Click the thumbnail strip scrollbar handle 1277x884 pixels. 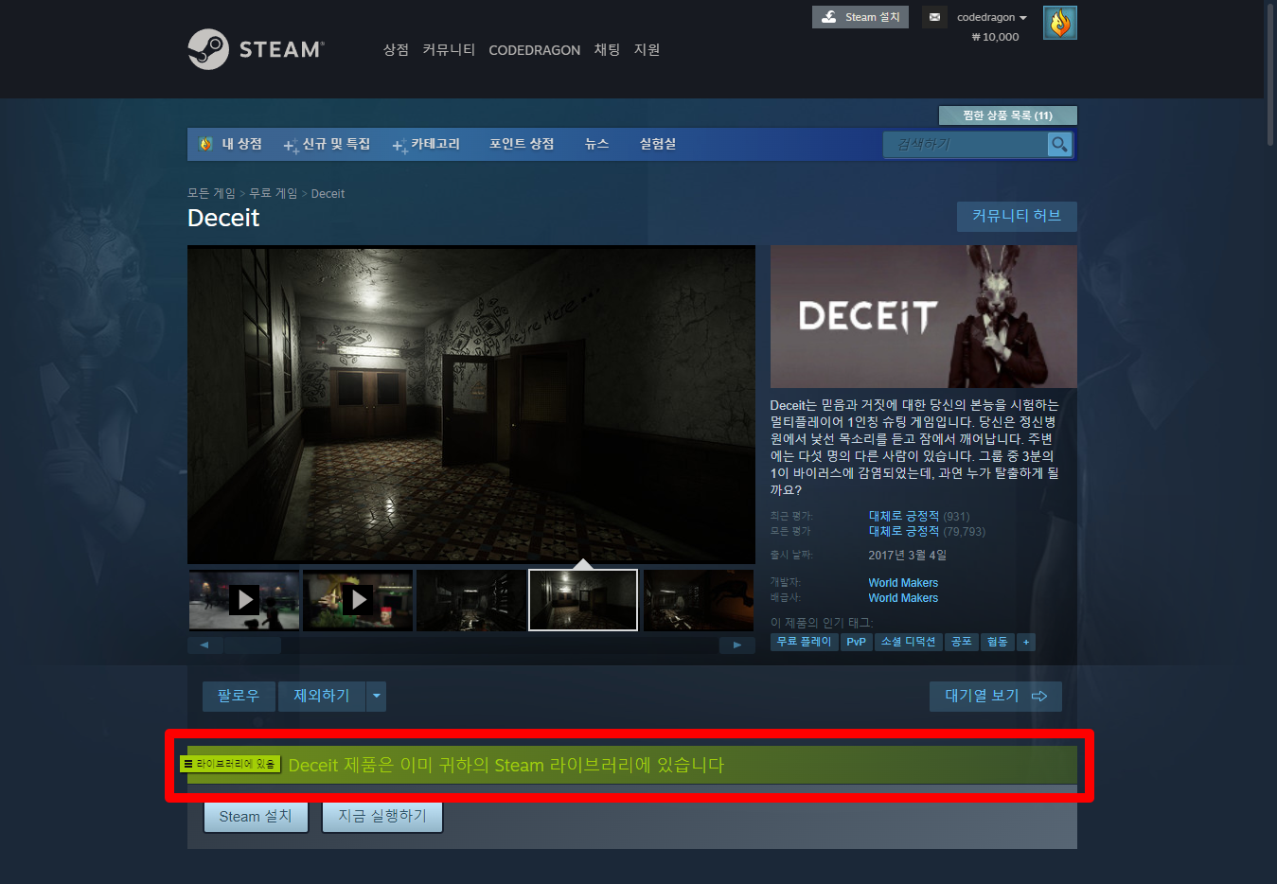(253, 645)
